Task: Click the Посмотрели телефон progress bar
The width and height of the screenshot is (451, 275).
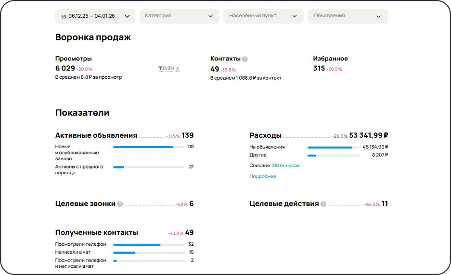Action: (x=149, y=244)
